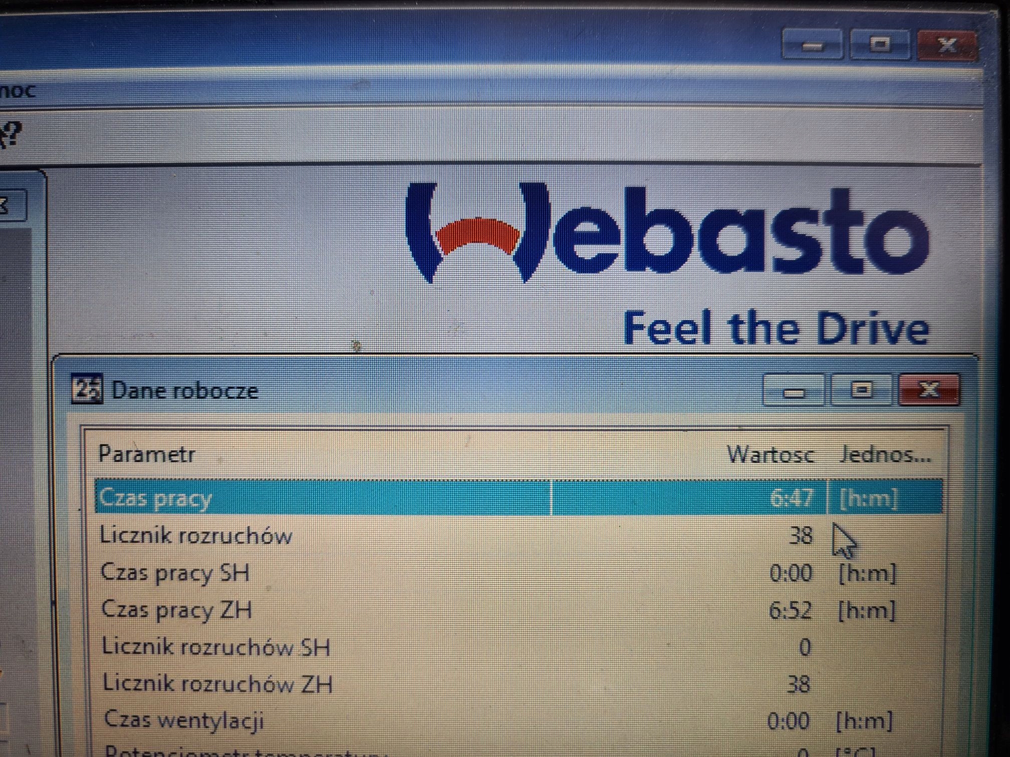Select the Licznik rozruchów SH row
Image resolution: width=1010 pixels, height=757 pixels.
519,646
